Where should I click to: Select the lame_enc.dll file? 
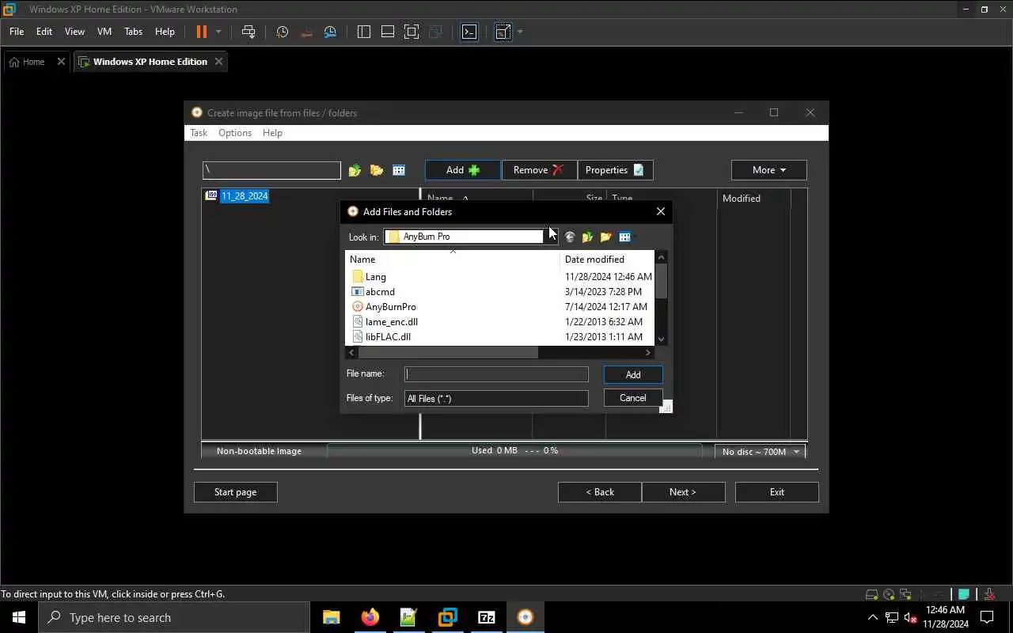392,322
